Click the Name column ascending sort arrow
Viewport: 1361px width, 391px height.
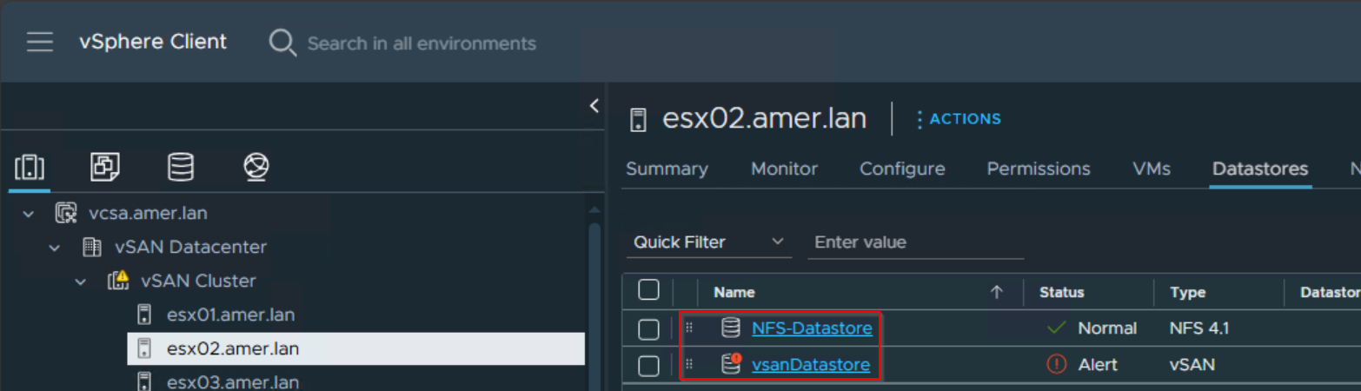[x=997, y=293]
